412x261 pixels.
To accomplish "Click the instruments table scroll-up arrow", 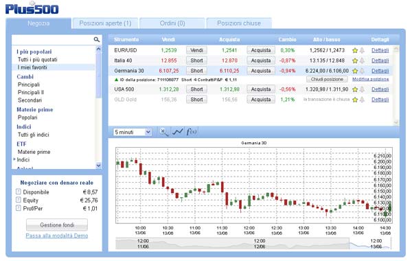I will 396,49.
